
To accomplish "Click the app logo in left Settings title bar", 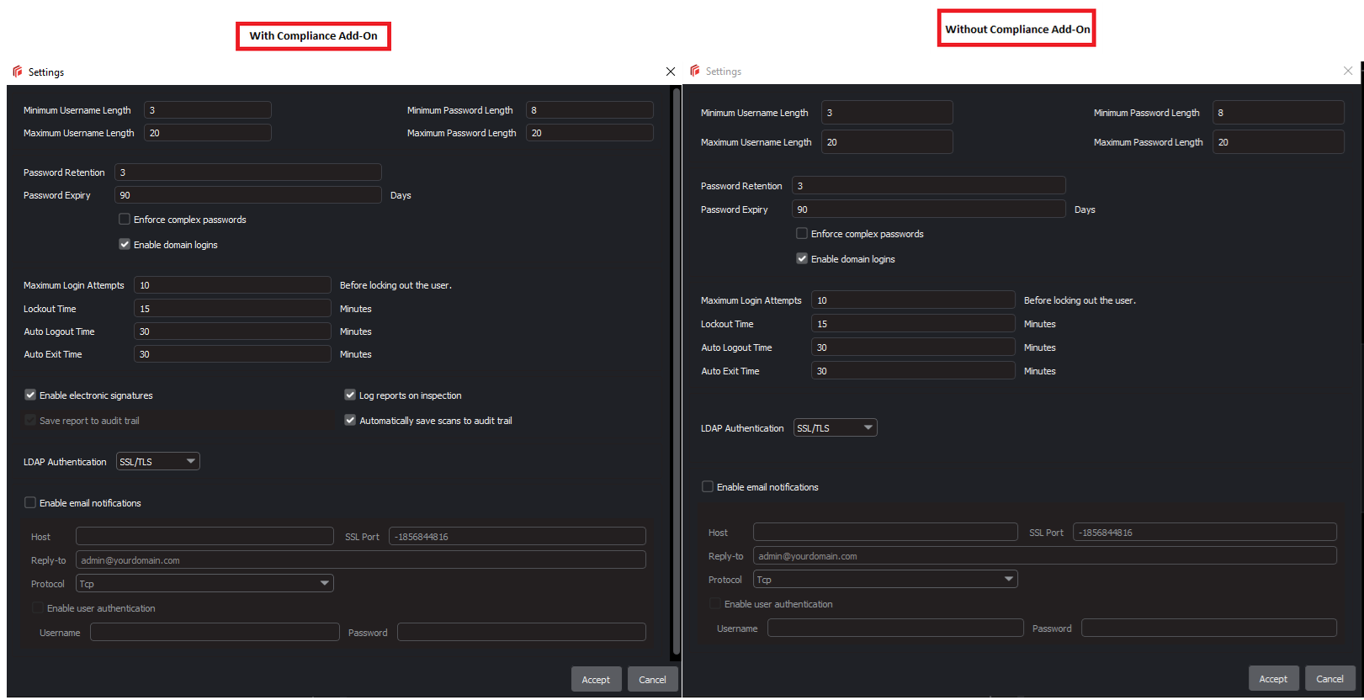I will click(x=18, y=72).
